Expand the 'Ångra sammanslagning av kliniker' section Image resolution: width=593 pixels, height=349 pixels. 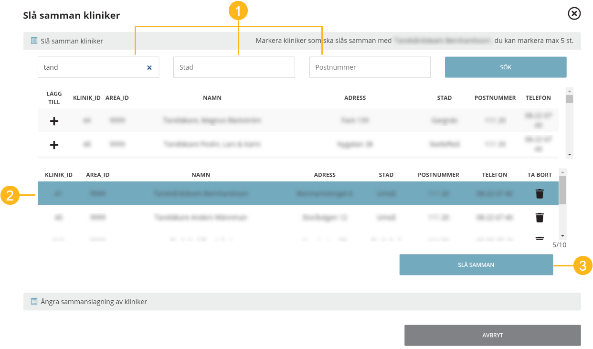pos(94,302)
